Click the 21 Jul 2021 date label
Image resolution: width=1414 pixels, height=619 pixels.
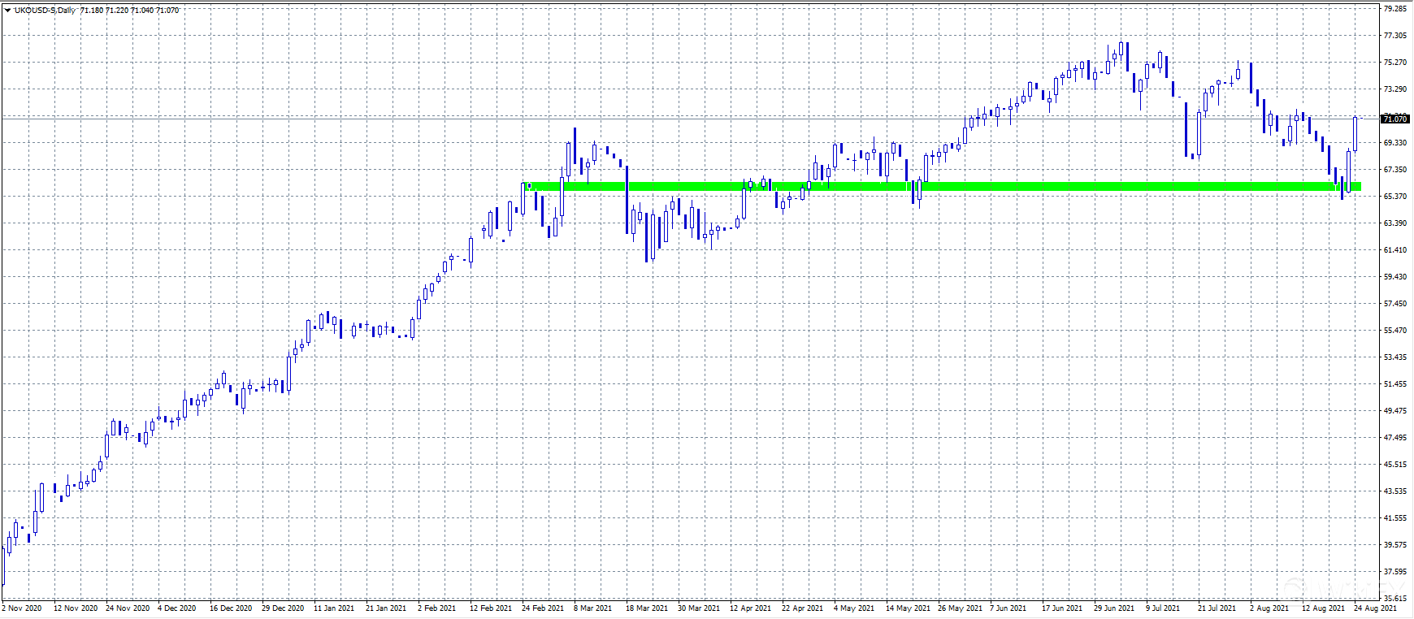click(1217, 608)
